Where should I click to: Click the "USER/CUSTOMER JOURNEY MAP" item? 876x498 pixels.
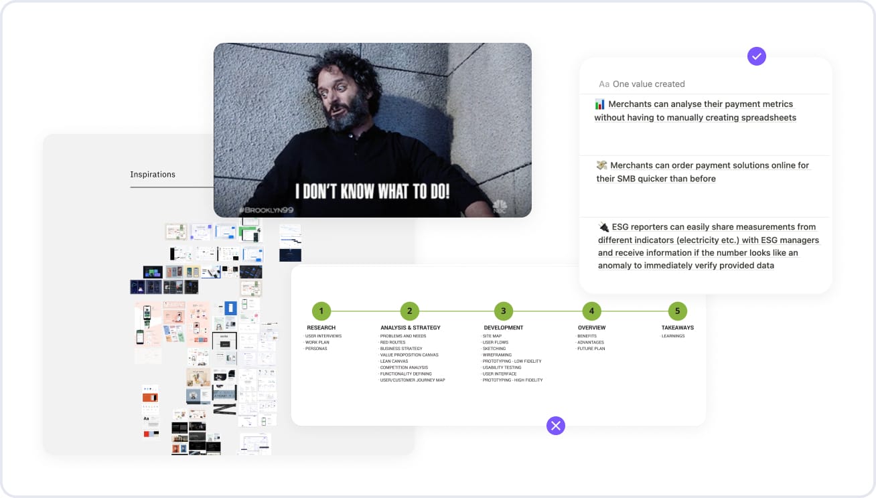click(412, 380)
